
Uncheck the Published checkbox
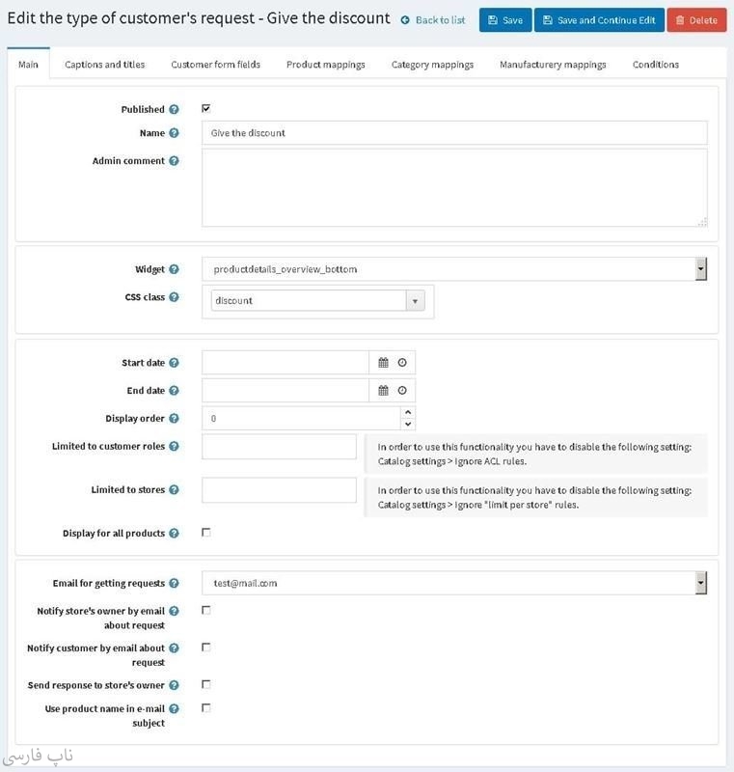click(x=206, y=109)
